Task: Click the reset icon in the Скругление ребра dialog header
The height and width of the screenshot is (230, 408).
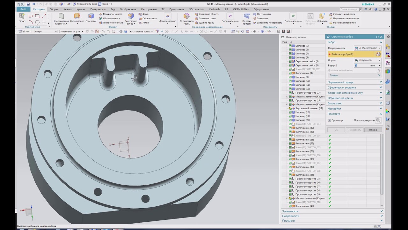Action: tap(377, 37)
